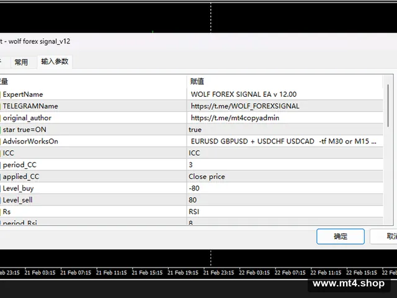Edit the Level_sell value 80

(x=285, y=200)
